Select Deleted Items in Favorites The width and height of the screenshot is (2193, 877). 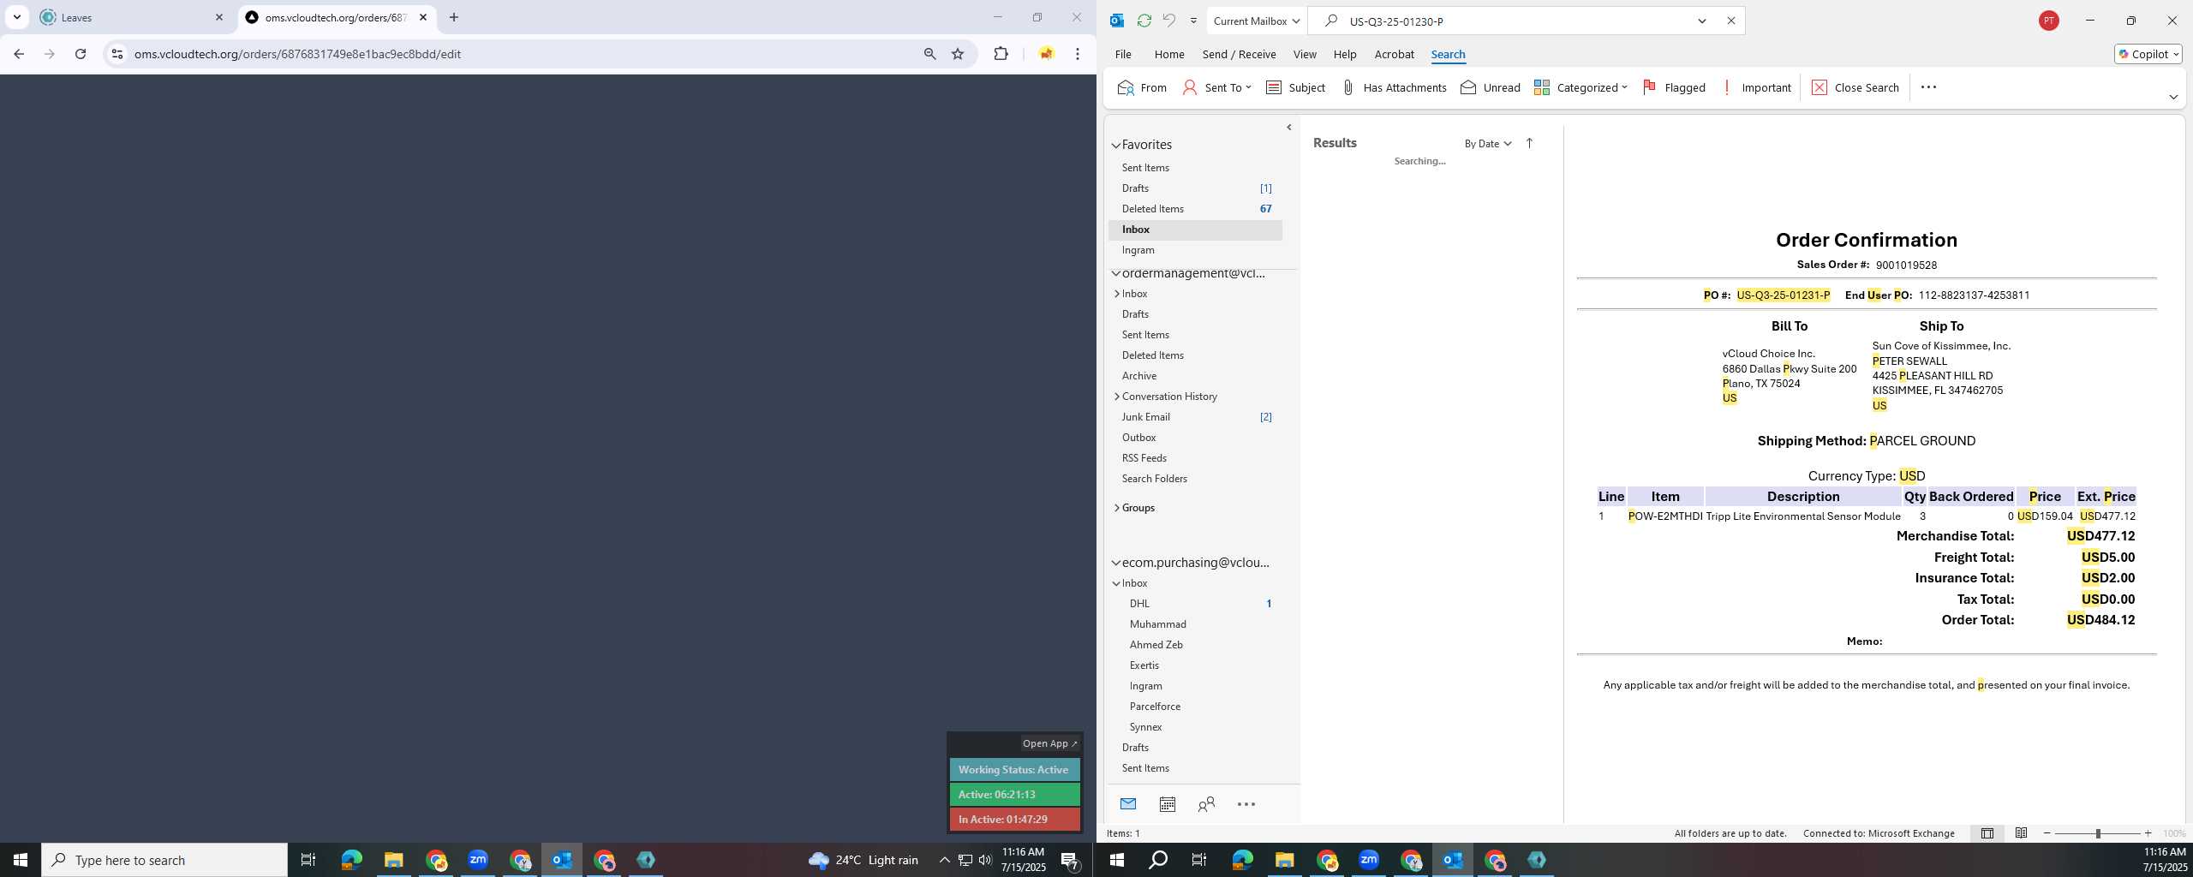point(1195,209)
